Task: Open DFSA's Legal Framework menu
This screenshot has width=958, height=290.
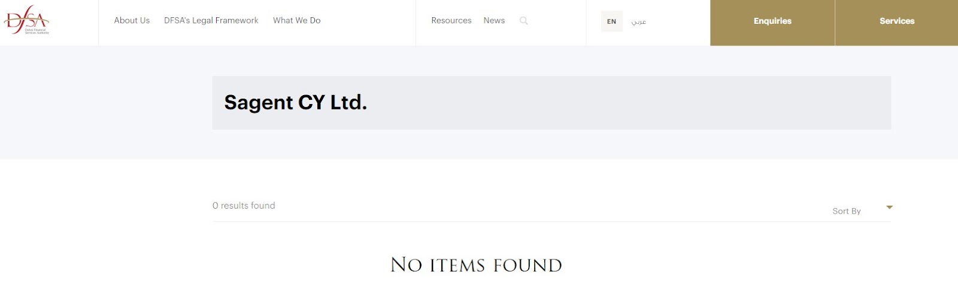Action: (x=211, y=20)
